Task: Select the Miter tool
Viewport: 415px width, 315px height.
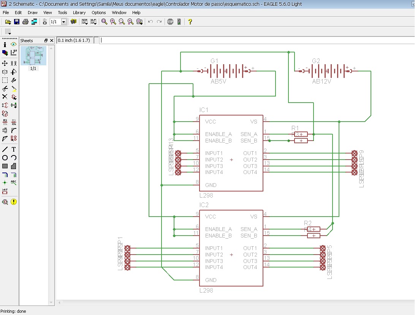Action: coord(14,130)
